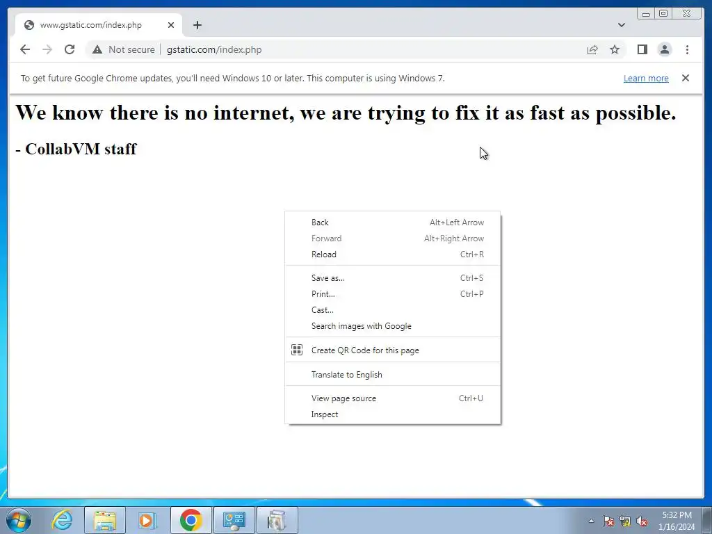The height and width of the screenshot is (534, 712).
Task: Choose Back in the context menu
Action: (392, 222)
